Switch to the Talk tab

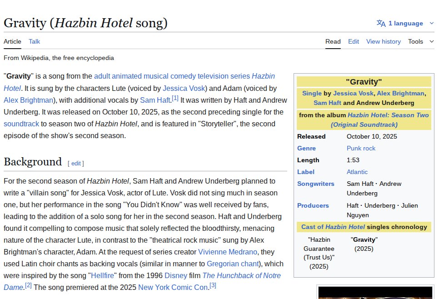tap(34, 41)
